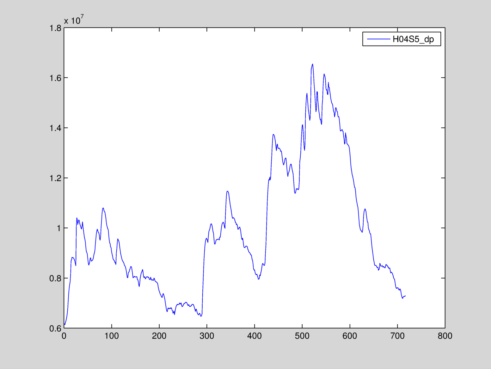491x369 pixels.
Task: Click the y-axis tick label 0.8
Action: (x=55, y=278)
